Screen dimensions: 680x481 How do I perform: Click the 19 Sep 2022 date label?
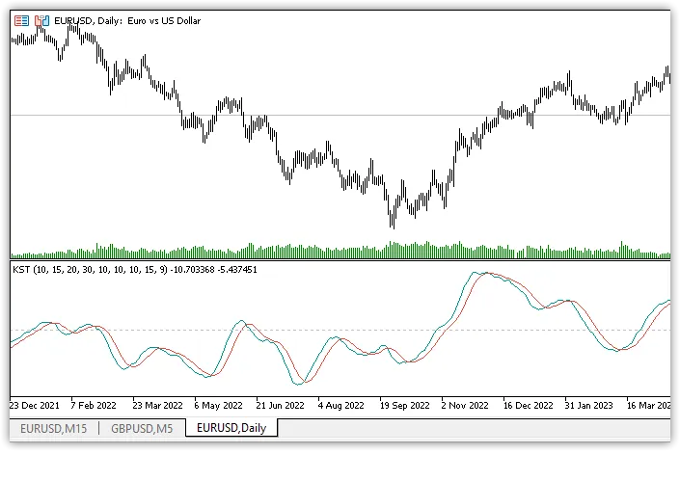coord(404,406)
